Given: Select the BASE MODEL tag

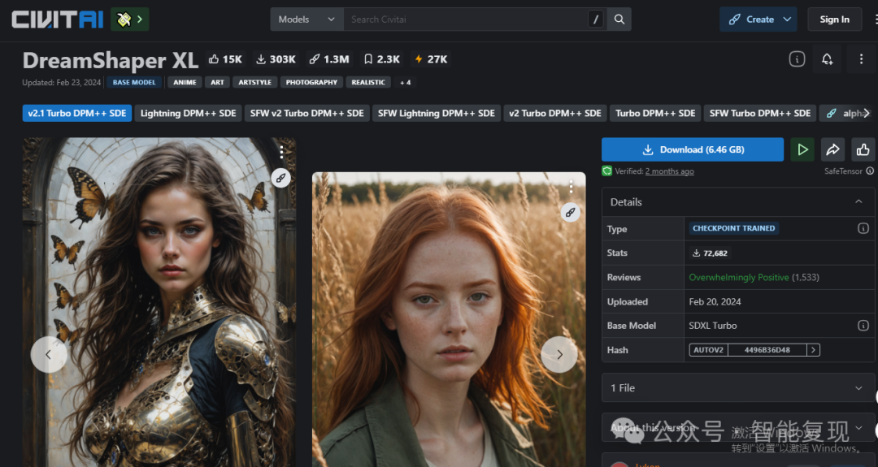Looking at the screenshot, I should click(134, 82).
